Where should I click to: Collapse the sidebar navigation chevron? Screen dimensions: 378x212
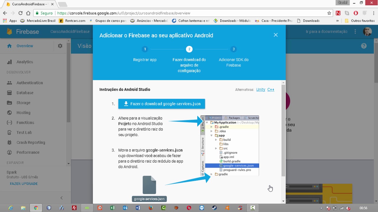click(61, 198)
